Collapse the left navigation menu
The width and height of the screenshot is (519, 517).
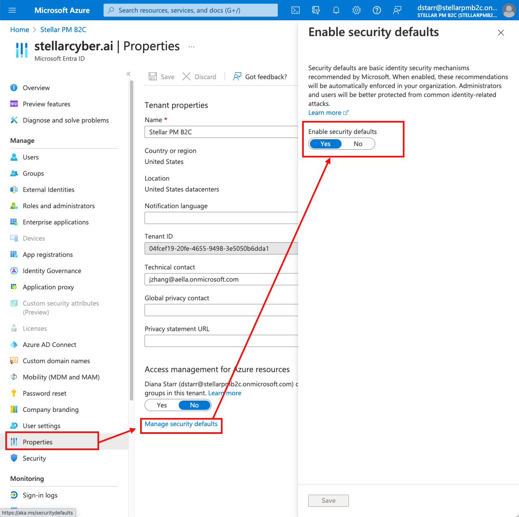click(128, 74)
